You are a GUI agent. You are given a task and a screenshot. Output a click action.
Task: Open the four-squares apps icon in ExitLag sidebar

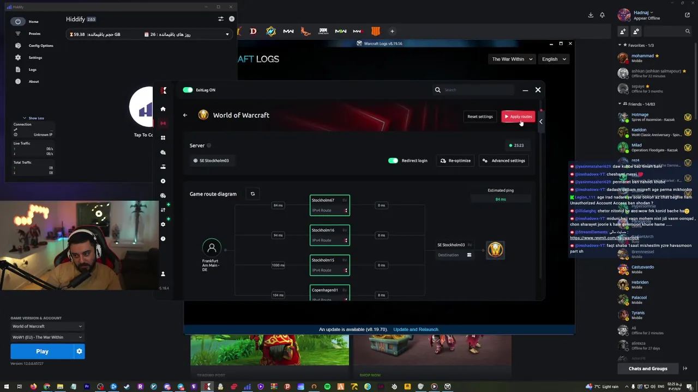click(x=163, y=137)
